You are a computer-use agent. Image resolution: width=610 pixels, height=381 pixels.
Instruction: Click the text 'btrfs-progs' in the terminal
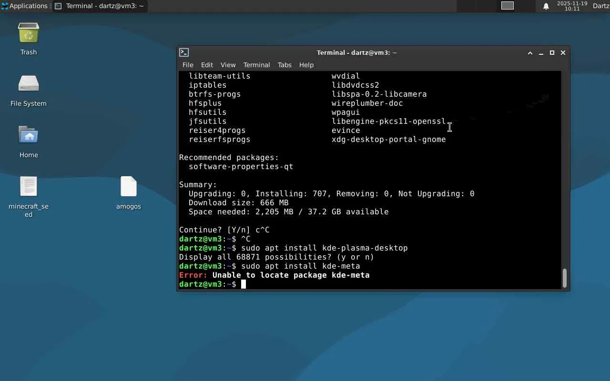(x=215, y=94)
